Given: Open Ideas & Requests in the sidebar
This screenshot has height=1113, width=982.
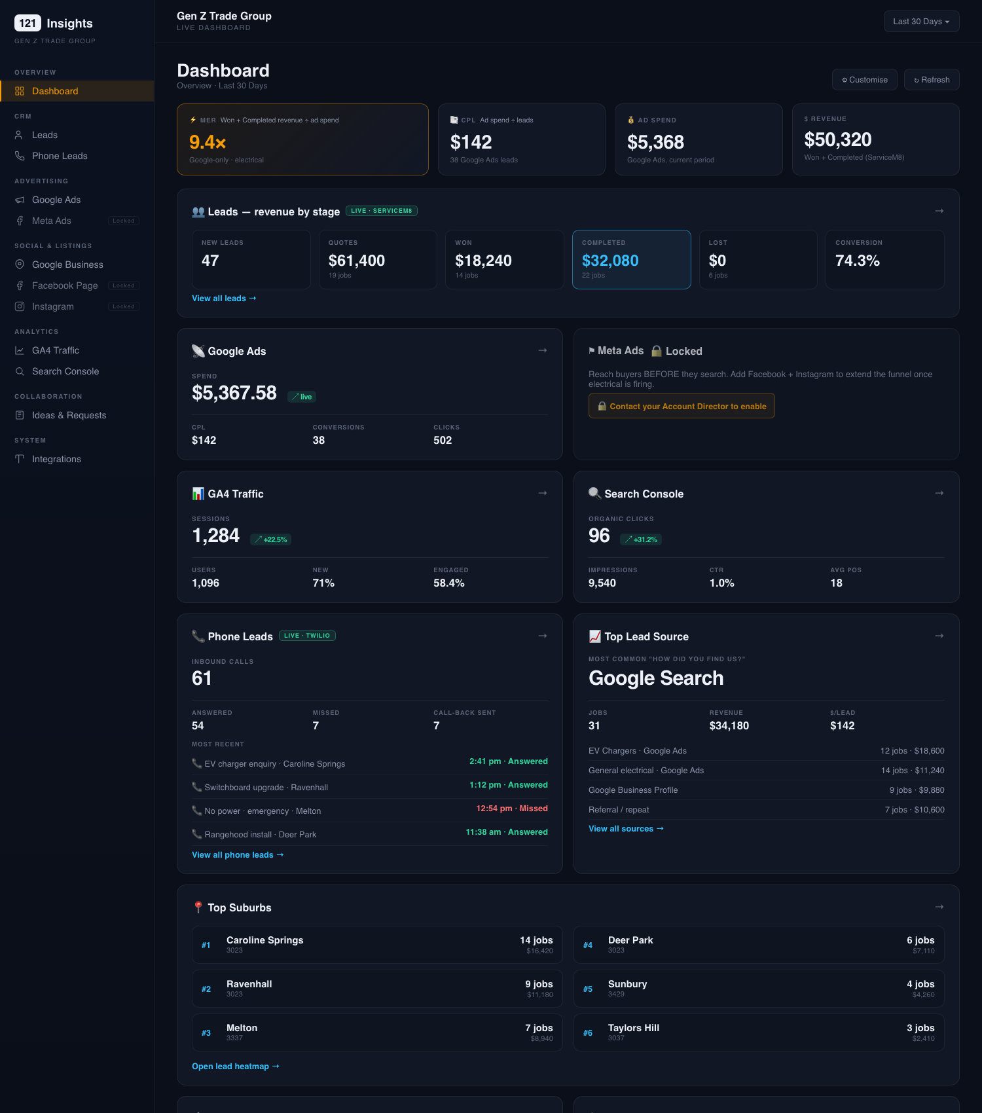Looking at the screenshot, I should pos(77,415).
